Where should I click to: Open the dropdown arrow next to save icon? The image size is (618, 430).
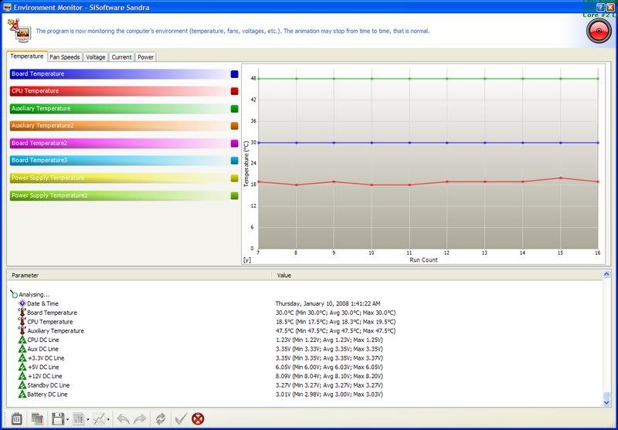[68, 419]
